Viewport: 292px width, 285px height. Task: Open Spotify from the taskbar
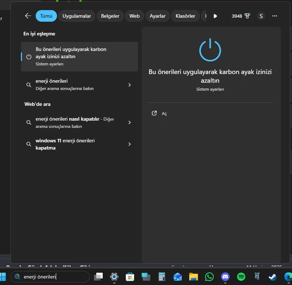tap(241, 277)
